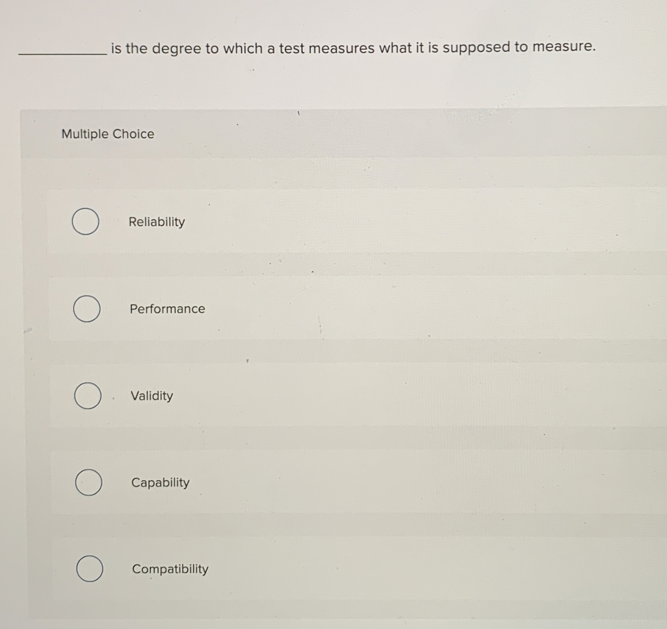This screenshot has width=667, height=629.
Task: Click the area above the answer options
Action: coord(318,167)
